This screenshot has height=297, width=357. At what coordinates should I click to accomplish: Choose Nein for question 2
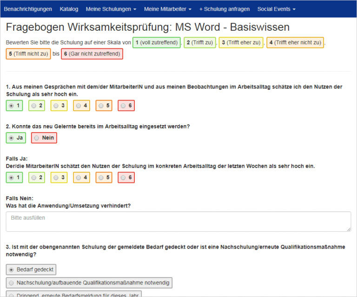(44, 138)
